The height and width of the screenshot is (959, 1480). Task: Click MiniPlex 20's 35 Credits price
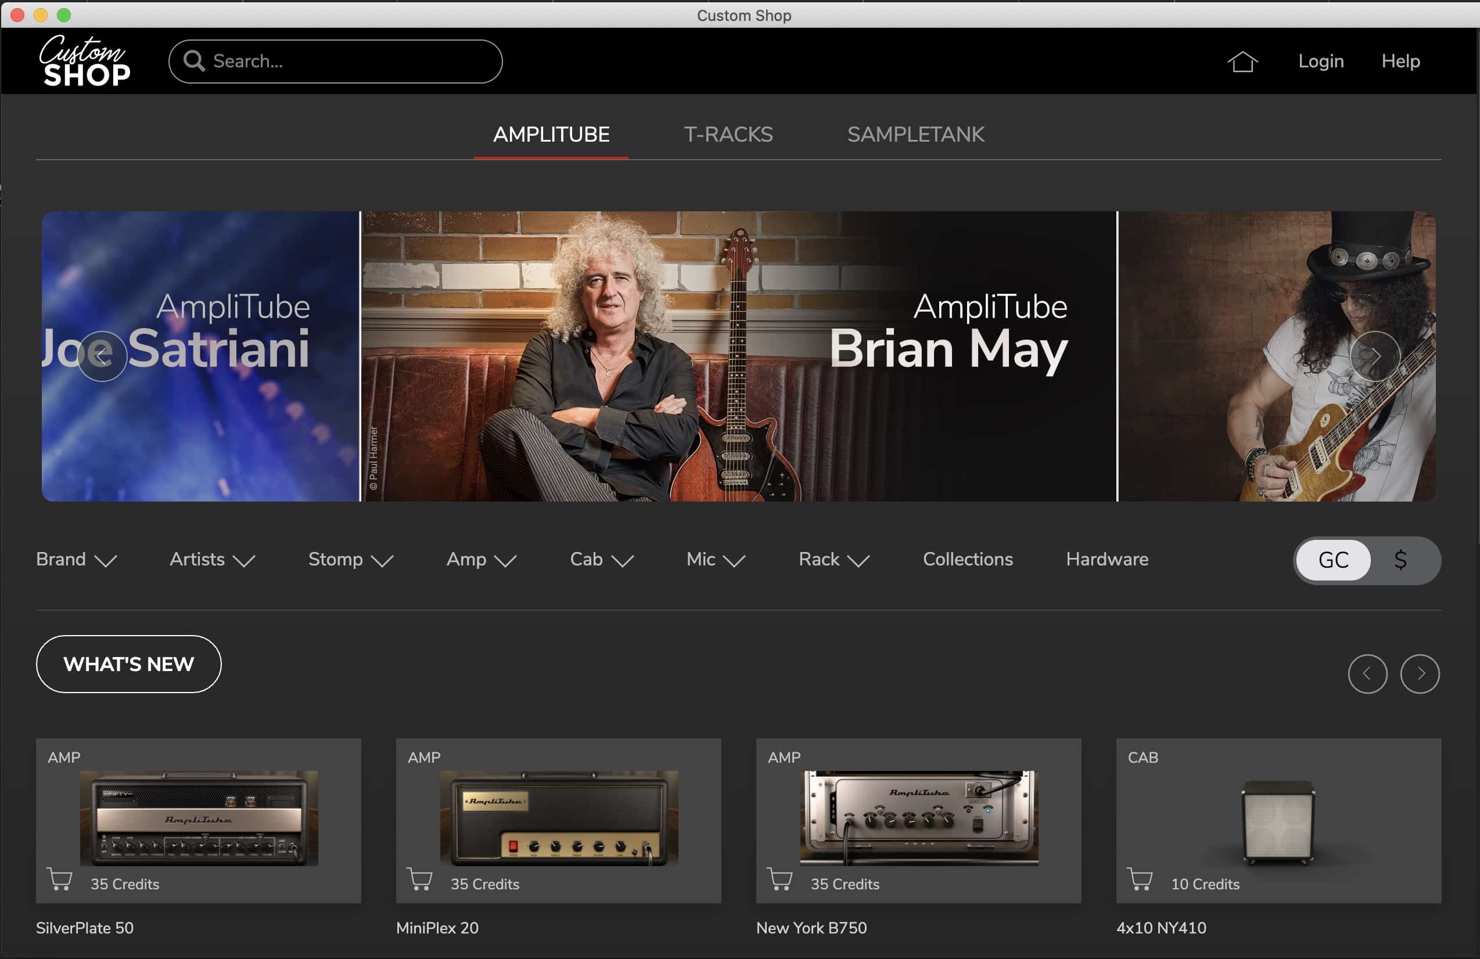pyautogui.click(x=485, y=884)
